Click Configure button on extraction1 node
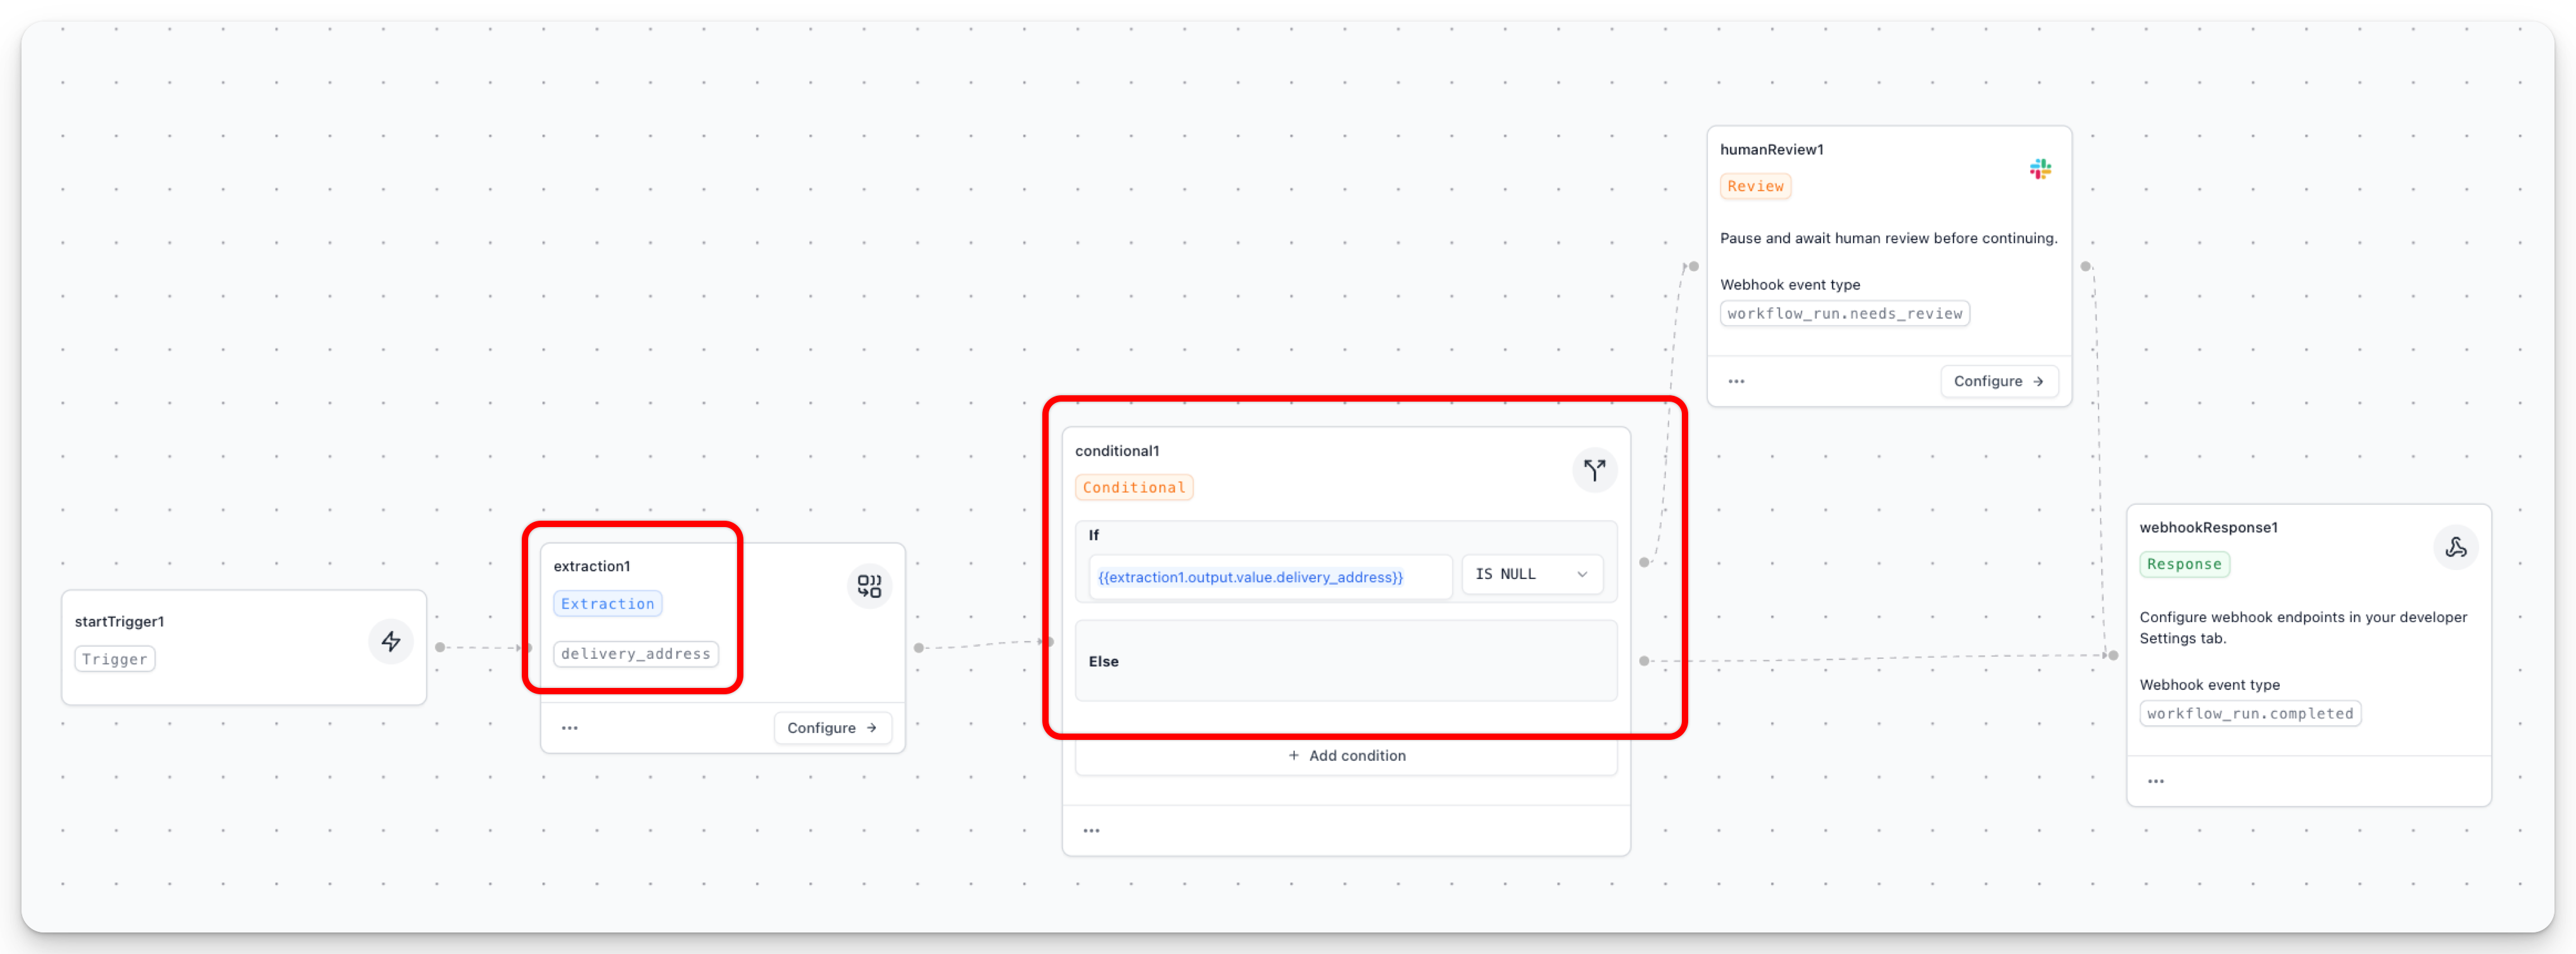Viewport: 2576px width, 954px height. tap(831, 728)
